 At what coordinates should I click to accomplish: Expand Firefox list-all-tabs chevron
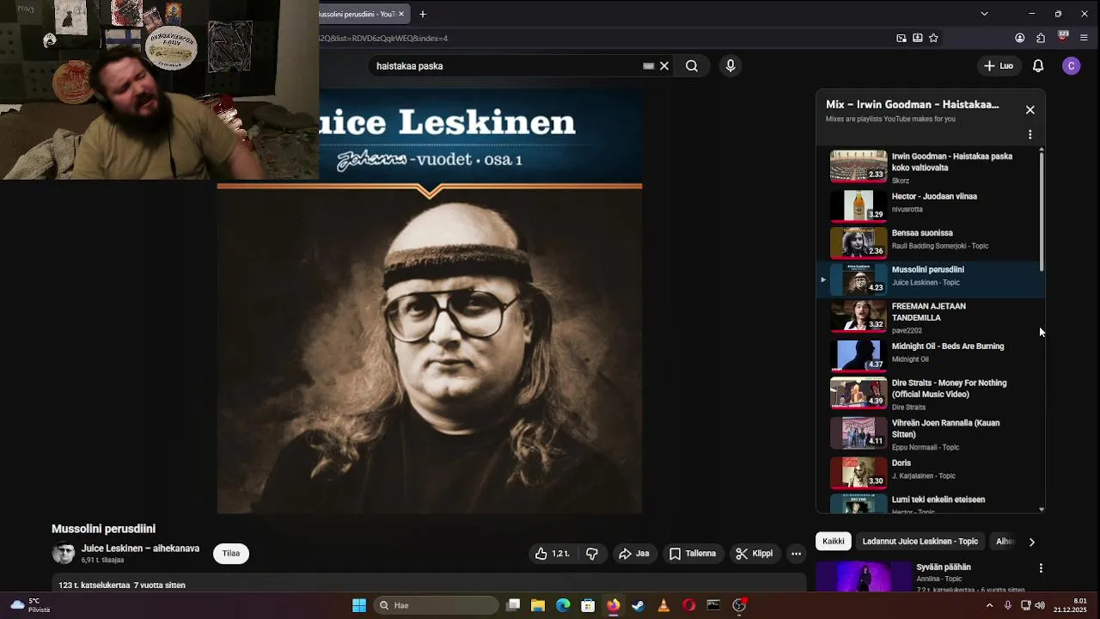click(x=984, y=14)
